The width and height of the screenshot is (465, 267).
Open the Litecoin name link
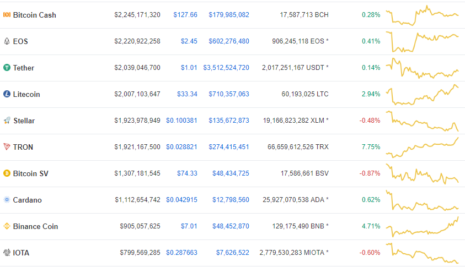click(26, 94)
